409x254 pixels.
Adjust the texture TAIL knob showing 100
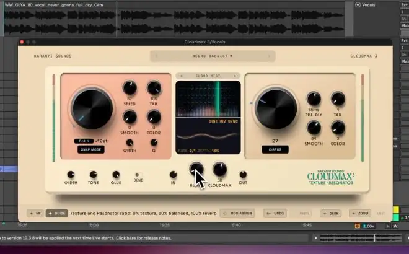click(x=154, y=88)
